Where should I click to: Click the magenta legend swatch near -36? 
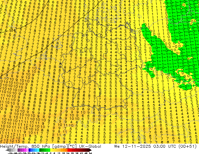click(x=25, y=150)
